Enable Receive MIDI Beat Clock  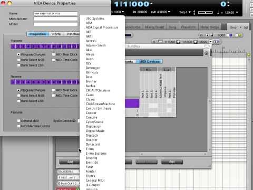(x=53, y=90)
